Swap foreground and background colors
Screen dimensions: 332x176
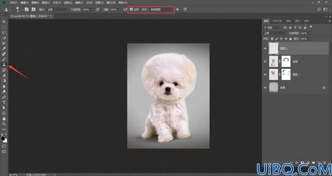6,134
